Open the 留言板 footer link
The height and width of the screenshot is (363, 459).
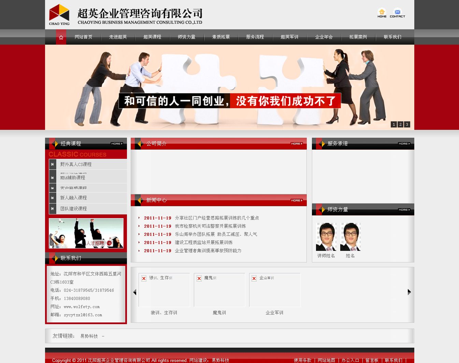pyautogui.click(x=372, y=360)
